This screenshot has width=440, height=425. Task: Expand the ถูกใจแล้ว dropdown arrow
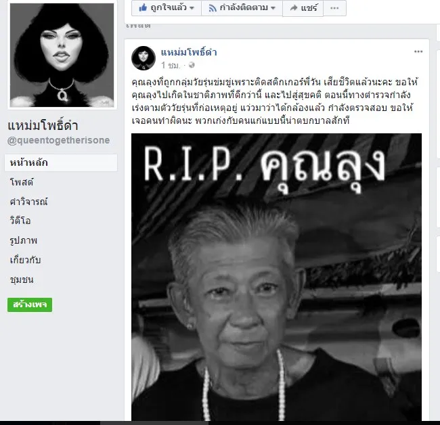(192, 8)
